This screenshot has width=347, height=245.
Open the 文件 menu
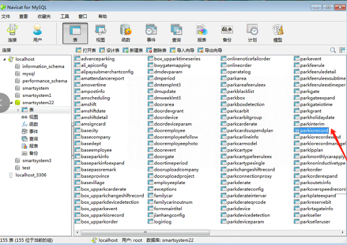[6, 17]
